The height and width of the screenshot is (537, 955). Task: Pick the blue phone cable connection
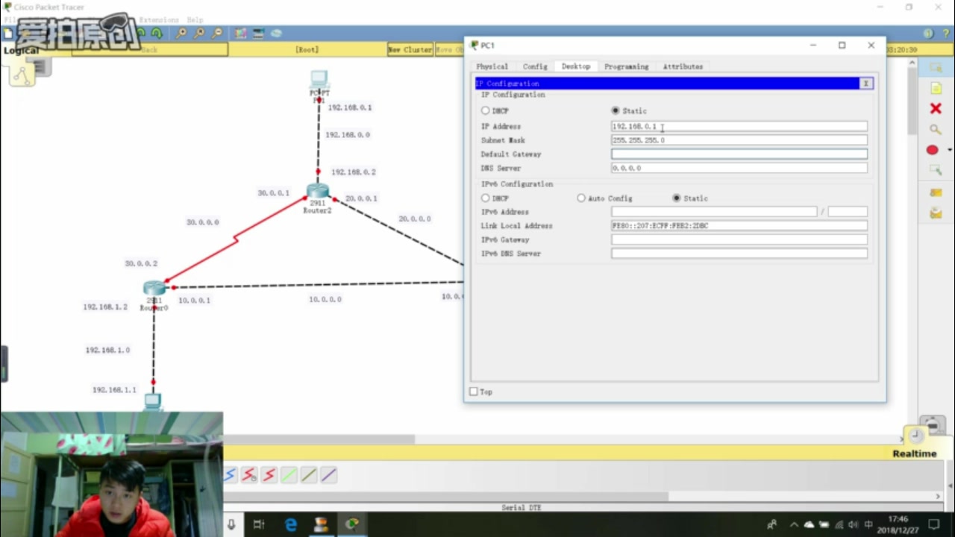click(230, 474)
